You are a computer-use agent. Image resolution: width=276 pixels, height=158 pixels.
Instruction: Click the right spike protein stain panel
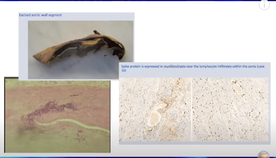click(230, 109)
